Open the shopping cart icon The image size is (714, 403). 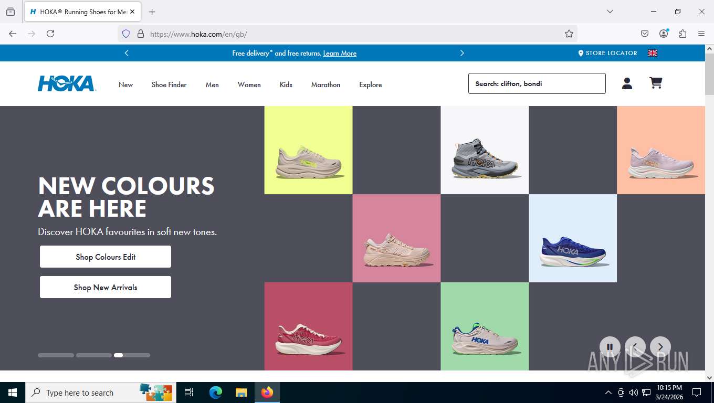[656, 83]
